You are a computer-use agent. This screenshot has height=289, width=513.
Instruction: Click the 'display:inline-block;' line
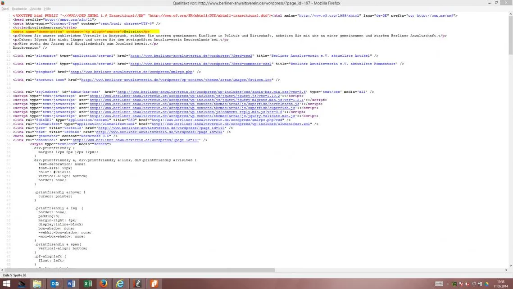[60, 225]
